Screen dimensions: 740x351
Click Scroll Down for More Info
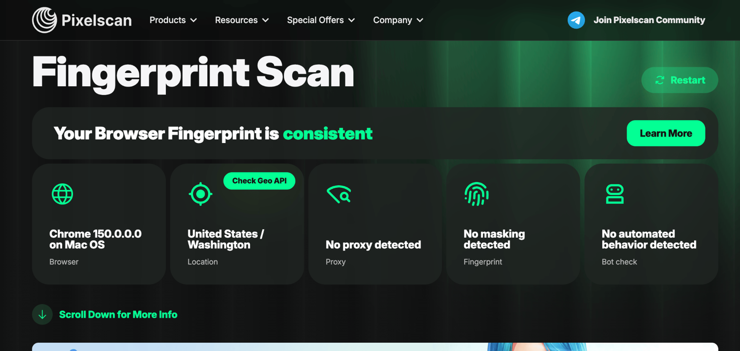coord(118,315)
